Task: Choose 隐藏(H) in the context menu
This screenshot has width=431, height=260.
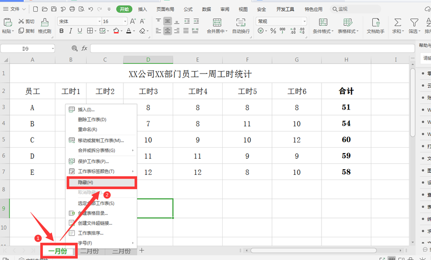Action: (x=102, y=183)
